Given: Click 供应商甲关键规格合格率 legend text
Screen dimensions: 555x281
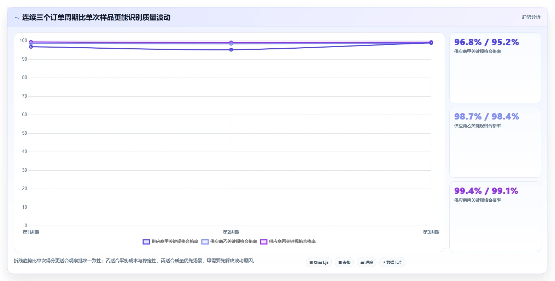Looking at the screenshot, I should (175, 242).
